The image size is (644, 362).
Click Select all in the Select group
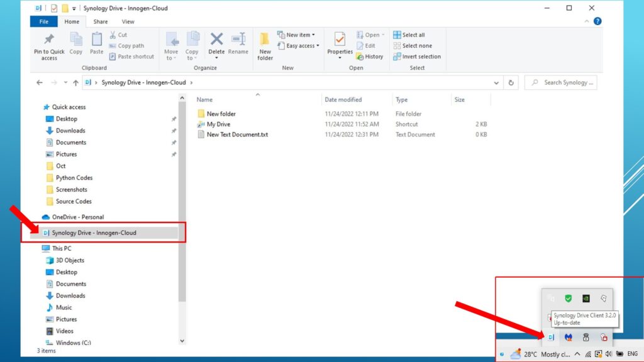[409, 35]
